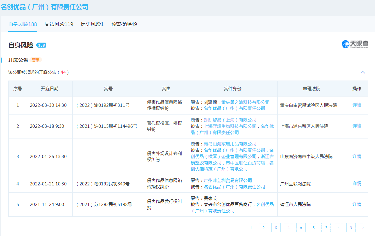View 详情 for the 2022-03-18 case
The width and height of the screenshot is (375, 236).
(357, 126)
